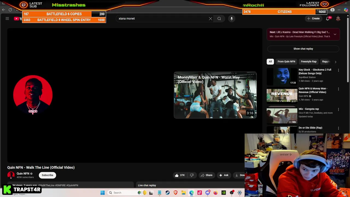350x197 pixels.
Task: Open Firefox from the taskbar
Action: [215, 193]
